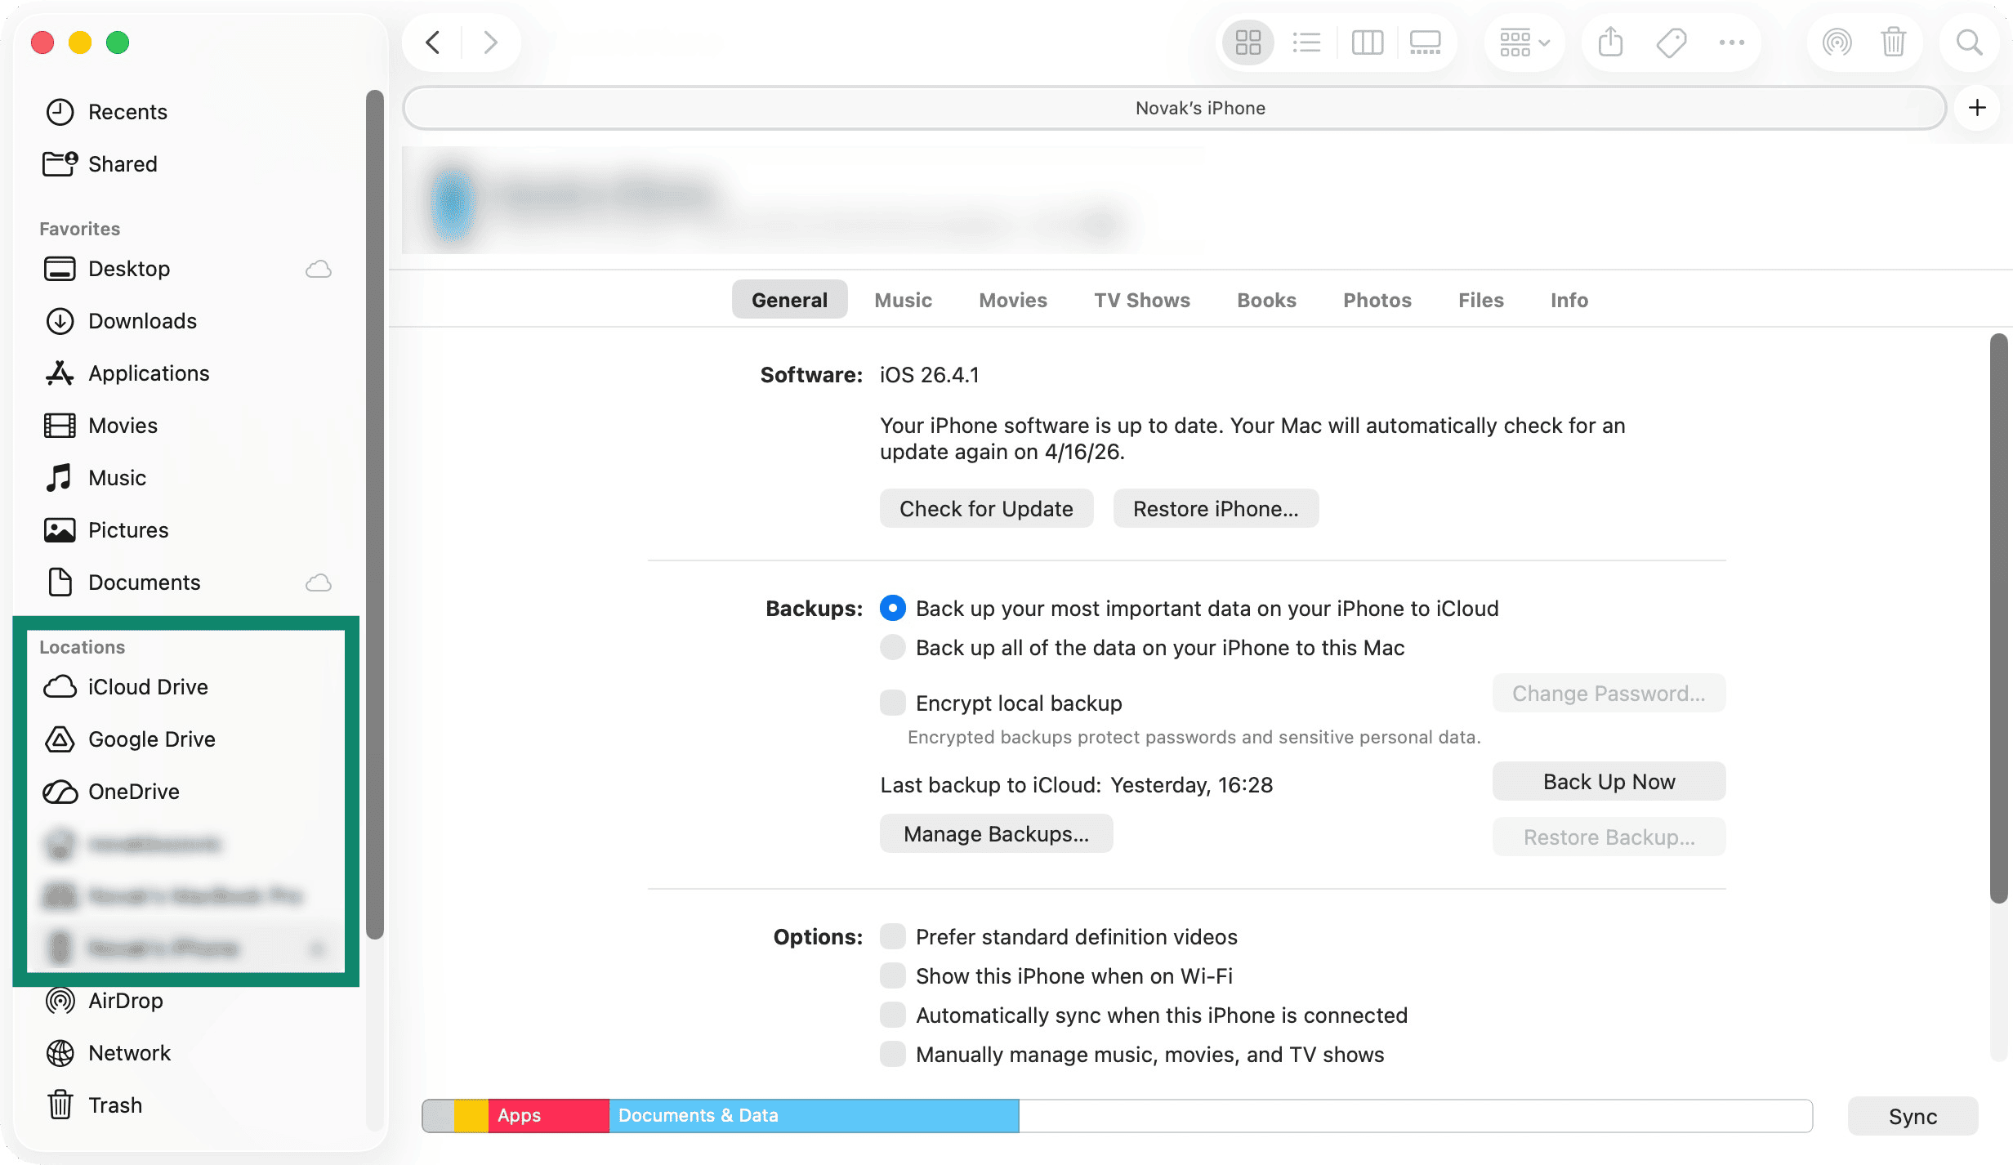Add a new tab with plus button
This screenshot has height=1165, width=2013.
point(1977,108)
